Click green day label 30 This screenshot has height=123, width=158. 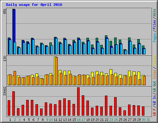[143, 120]
